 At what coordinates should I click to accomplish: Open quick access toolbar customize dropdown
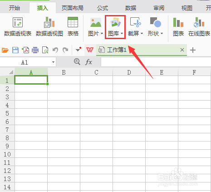point(79,50)
